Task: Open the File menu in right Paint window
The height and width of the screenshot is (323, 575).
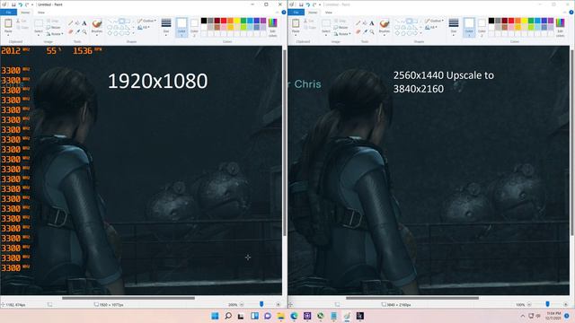Action: 296,13
